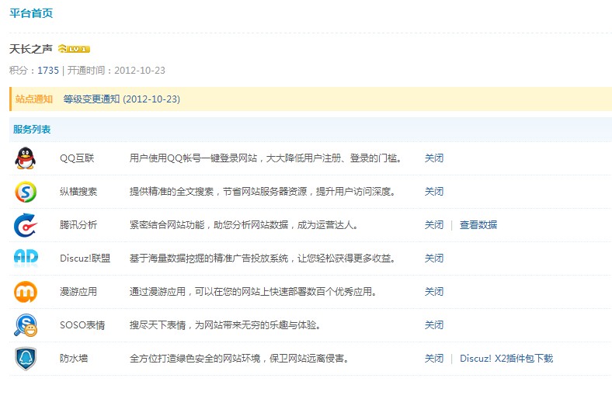Image resolution: width=612 pixels, height=399 pixels.
Task: Select the 漫游应用 service name
Action: coord(78,292)
